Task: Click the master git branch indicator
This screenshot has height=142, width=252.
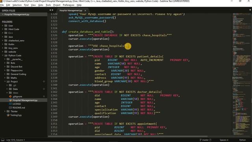Action: 206,140
